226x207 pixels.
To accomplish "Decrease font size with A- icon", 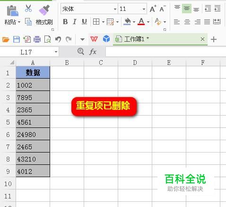I will tap(162, 9).
